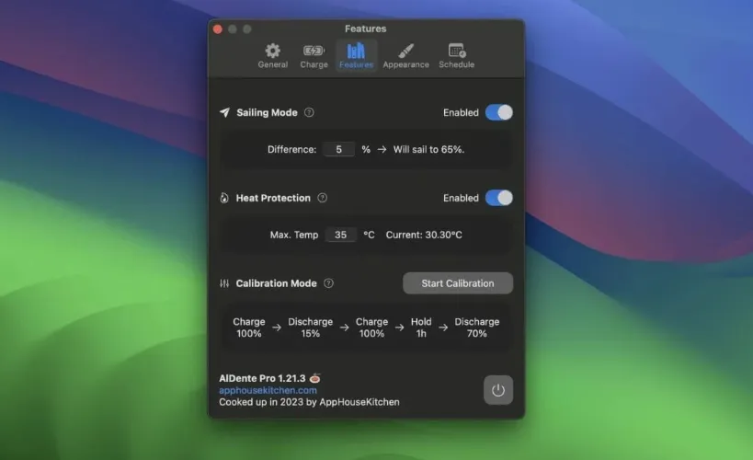Click the 'Will sail to 65%.' text
This screenshot has height=460, width=753.
click(428, 149)
